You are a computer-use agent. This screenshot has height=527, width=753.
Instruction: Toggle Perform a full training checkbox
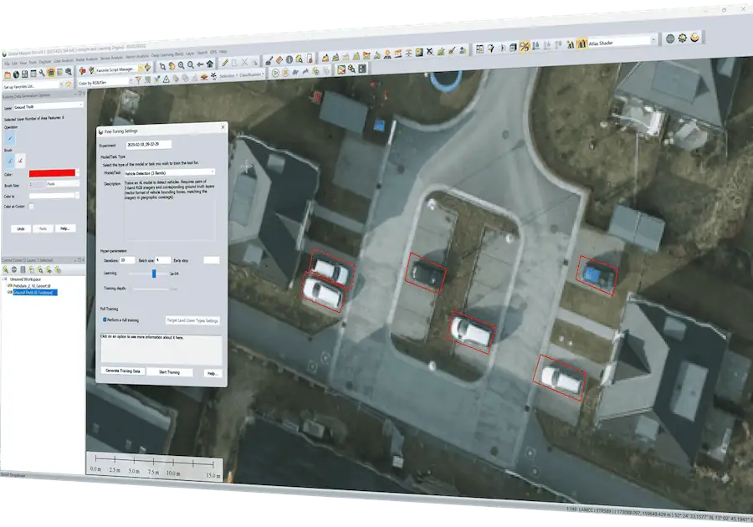click(105, 320)
